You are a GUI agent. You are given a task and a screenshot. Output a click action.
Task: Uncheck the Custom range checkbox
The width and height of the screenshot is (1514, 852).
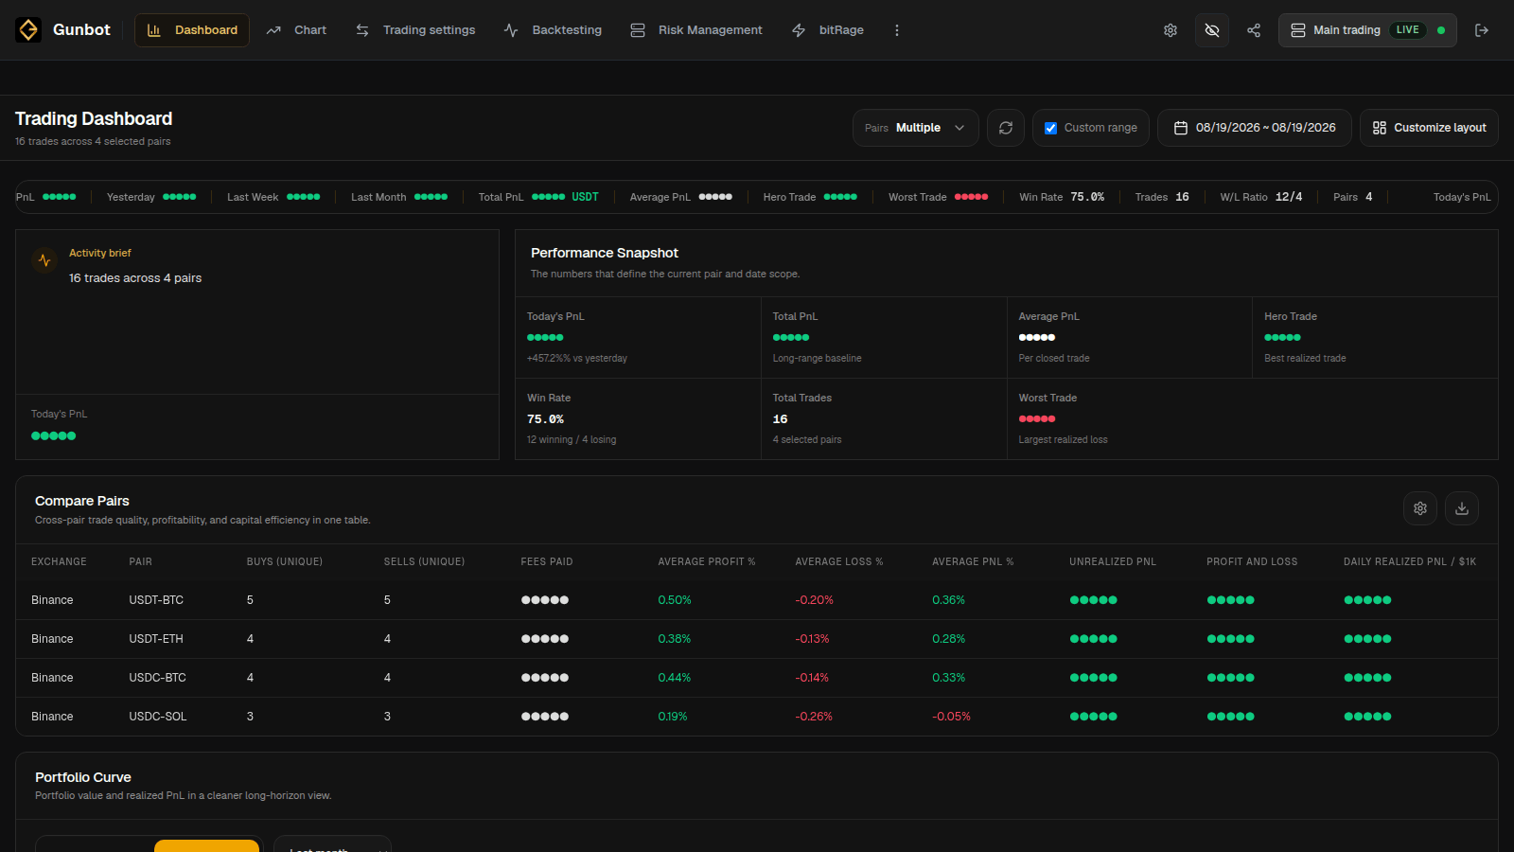[1050, 128]
